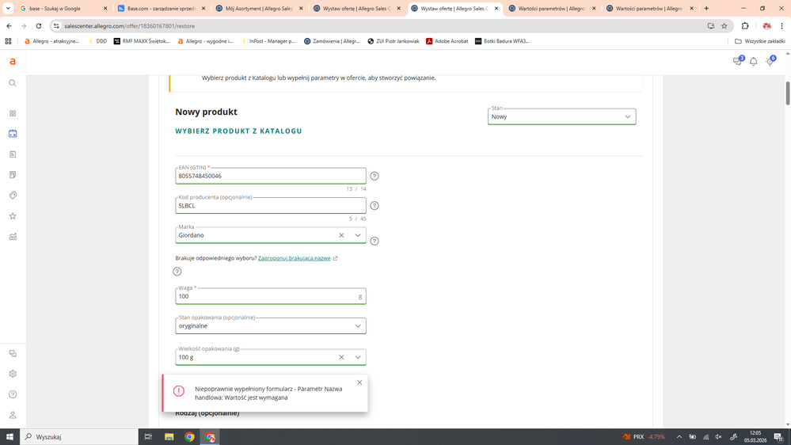Clear the Giordano brand value
The height and width of the screenshot is (445, 791).
coord(341,235)
